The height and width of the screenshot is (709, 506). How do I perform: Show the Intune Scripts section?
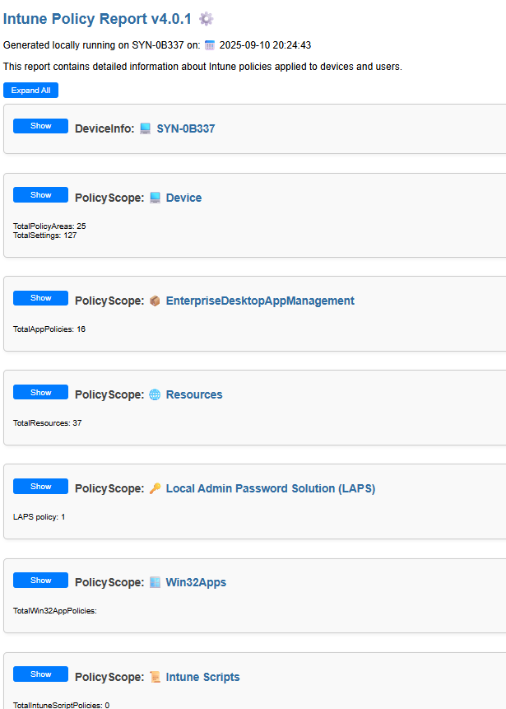coord(40,674)
